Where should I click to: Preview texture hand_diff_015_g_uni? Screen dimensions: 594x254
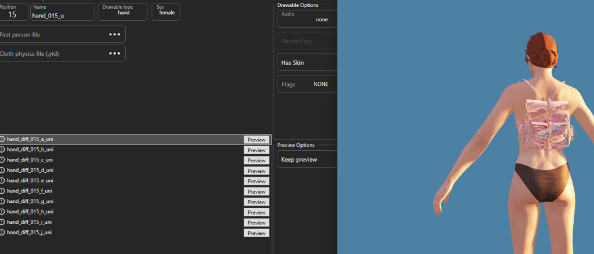click(x=256, y=202)
